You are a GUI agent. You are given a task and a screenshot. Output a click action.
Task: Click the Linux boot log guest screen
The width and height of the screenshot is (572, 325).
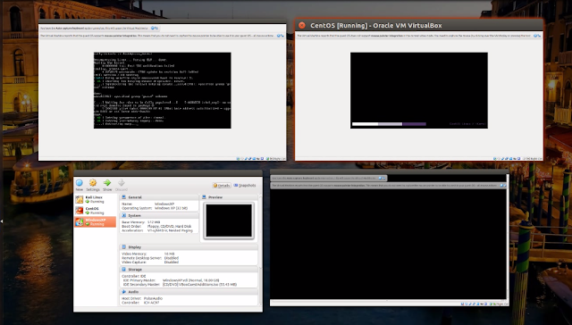[163, 90]
